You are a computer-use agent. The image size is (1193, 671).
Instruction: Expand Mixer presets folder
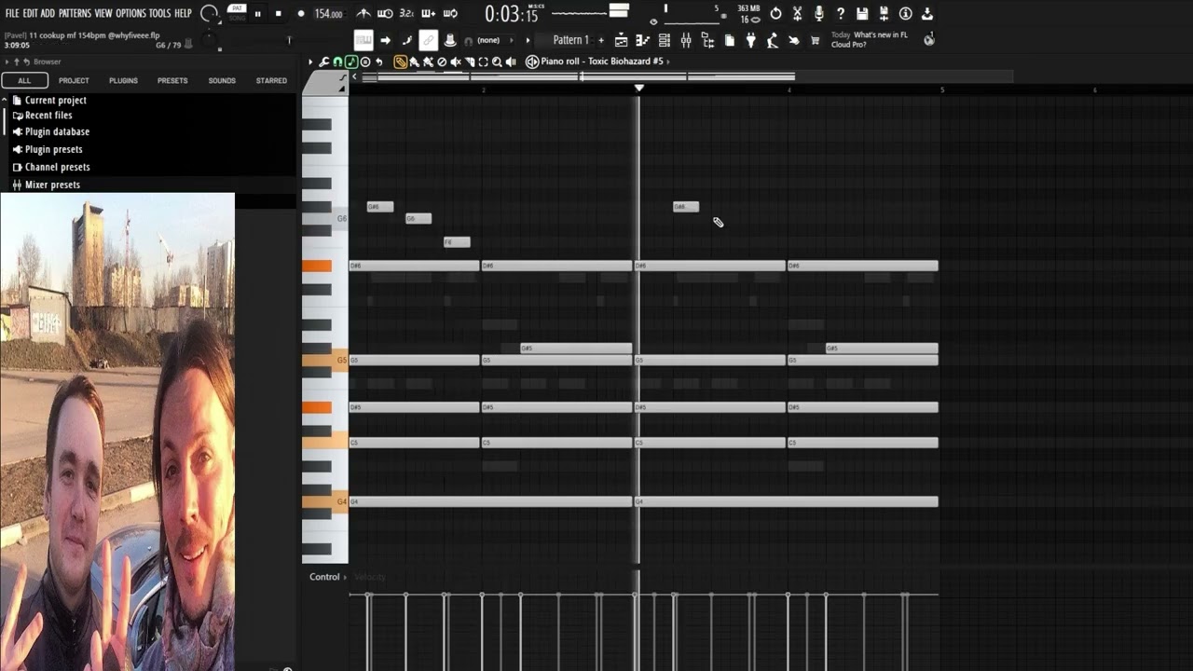pyautogui.click(x=52, y=185)
